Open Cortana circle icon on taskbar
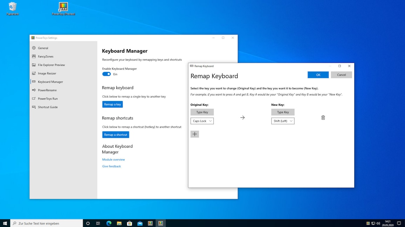This screenshot has height=227, width=405. pos(88,223)
